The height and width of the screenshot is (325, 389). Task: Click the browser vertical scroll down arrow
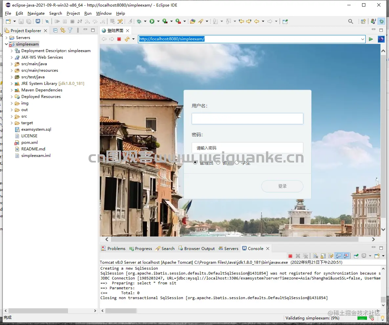pyautogui.click(x=383, y=230)
